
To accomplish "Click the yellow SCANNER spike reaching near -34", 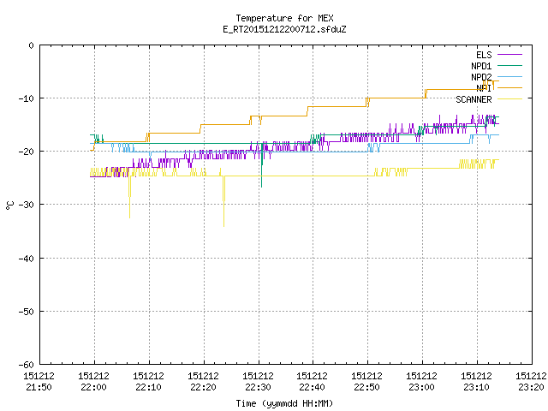I will (224, 203).
